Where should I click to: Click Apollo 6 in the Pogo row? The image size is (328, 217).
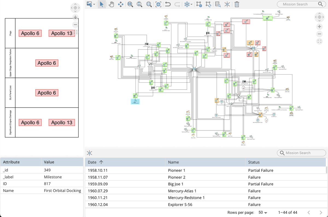click(x=30, y=33)
